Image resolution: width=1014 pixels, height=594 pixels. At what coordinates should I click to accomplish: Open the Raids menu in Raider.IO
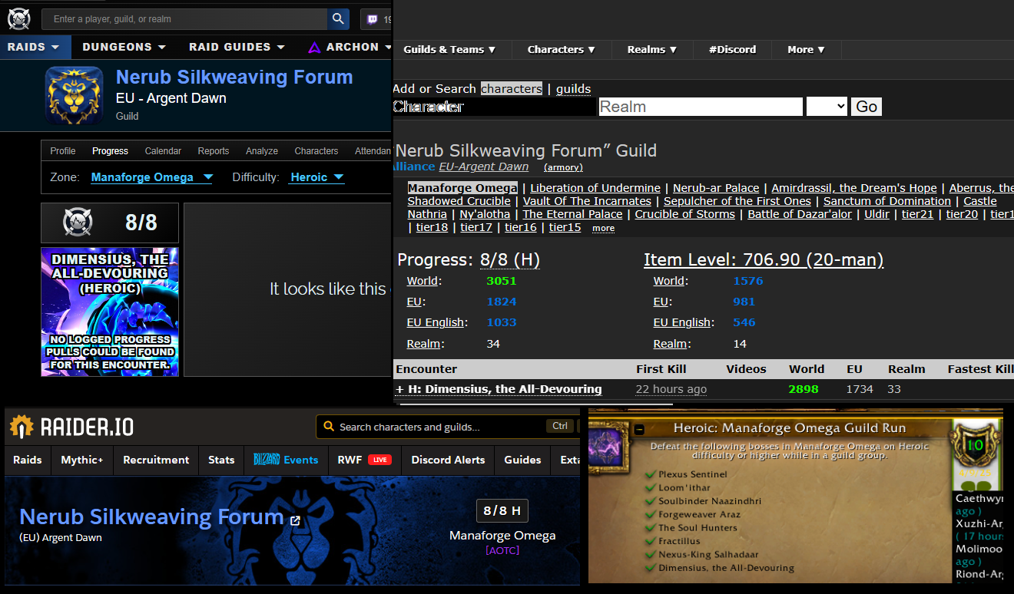pyautogui.click(x=28, y=460)
